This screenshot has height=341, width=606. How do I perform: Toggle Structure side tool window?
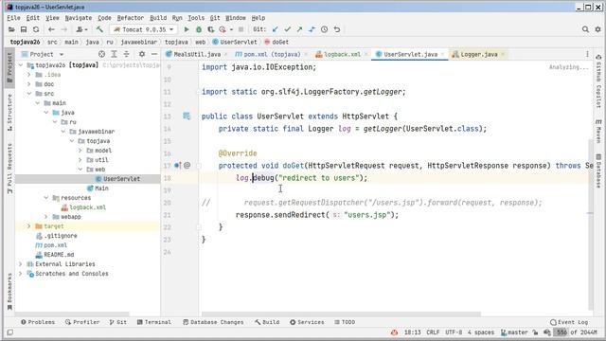pos(9,112)
